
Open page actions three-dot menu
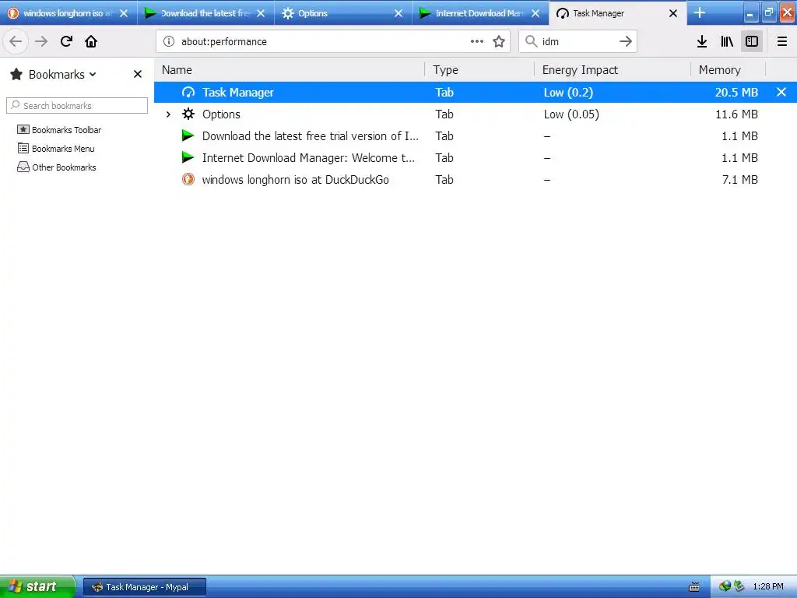pos(477,41)
